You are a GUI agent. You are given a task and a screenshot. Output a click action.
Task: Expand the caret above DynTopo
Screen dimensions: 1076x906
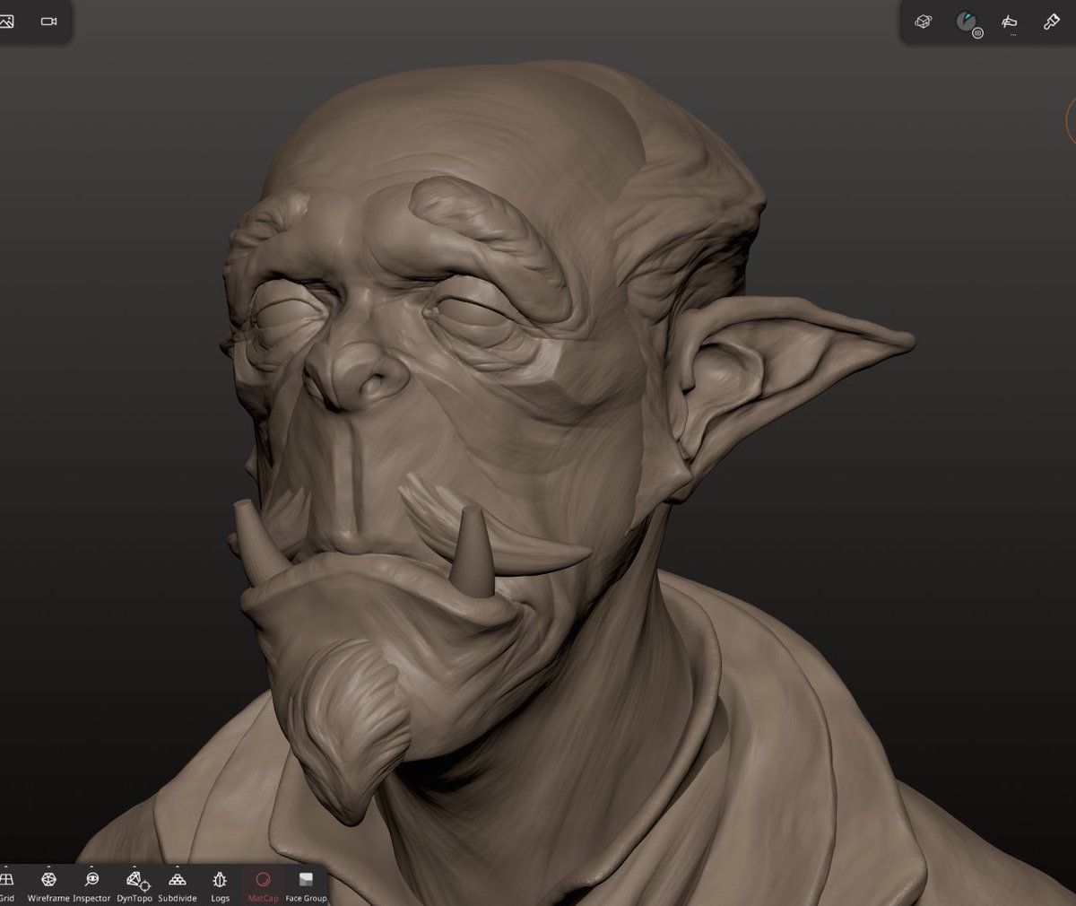134,867
